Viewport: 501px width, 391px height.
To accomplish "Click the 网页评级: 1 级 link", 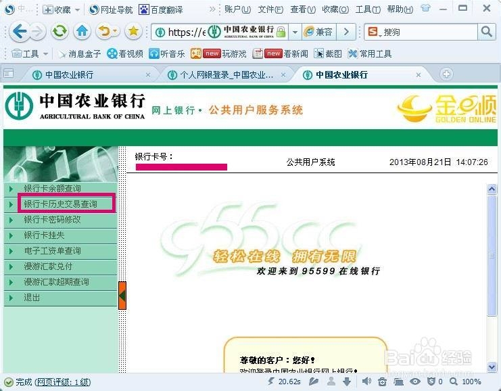I will 63,382.
